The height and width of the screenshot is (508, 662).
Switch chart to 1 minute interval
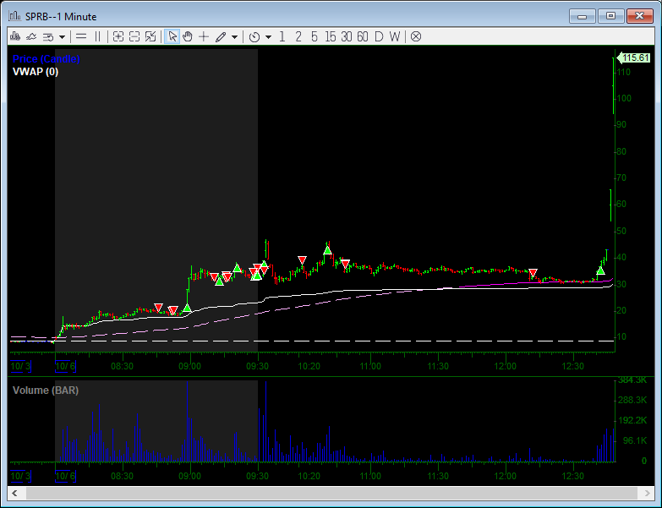(282, 36)
